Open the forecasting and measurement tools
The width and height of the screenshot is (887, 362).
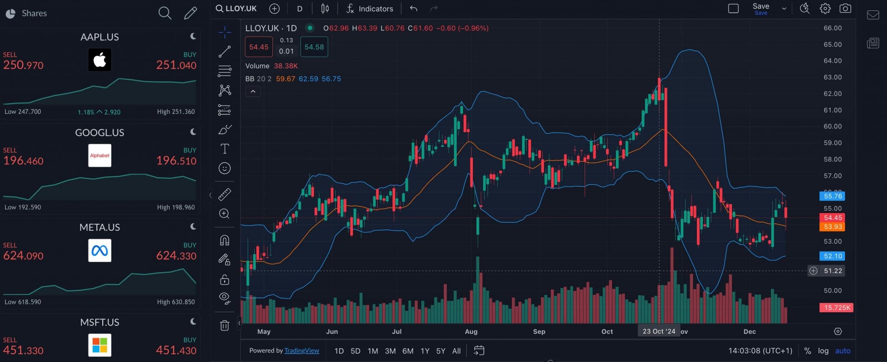[x=224, y=110]
